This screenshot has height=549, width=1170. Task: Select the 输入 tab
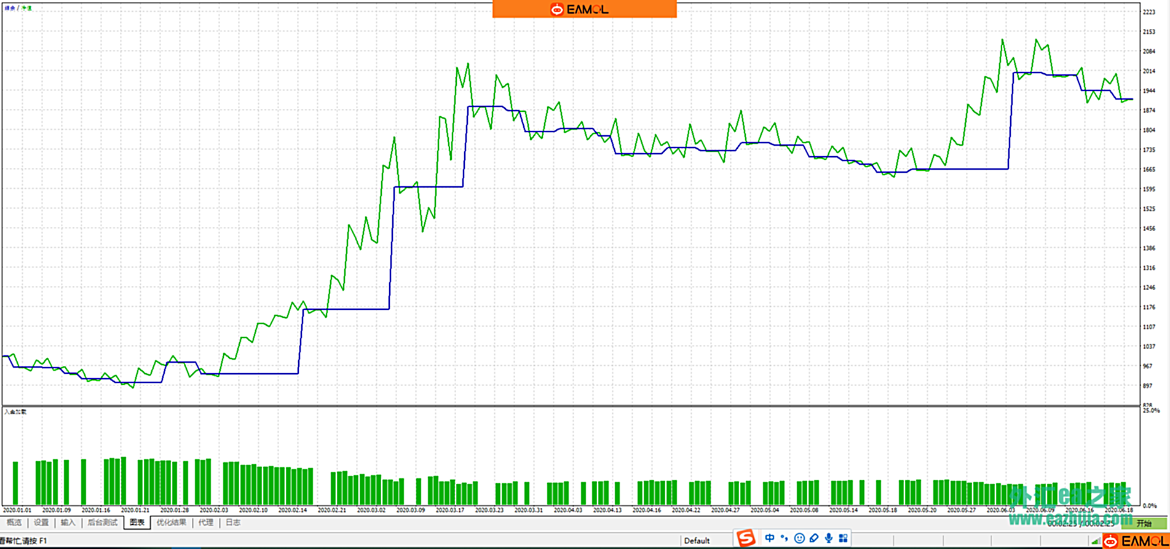click(x=68, y=523)
